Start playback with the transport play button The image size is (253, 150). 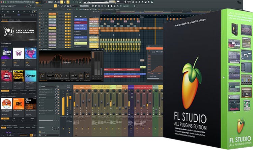click(x=40, y=2)
